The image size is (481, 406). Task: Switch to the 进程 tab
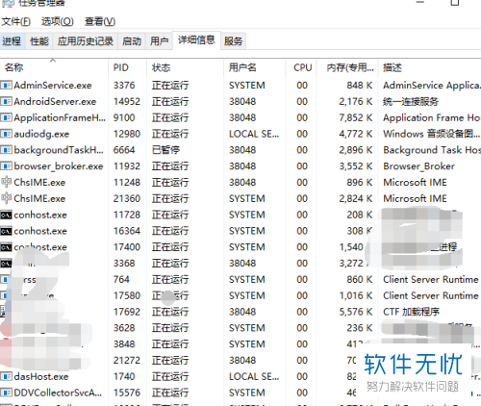(12, 41)
